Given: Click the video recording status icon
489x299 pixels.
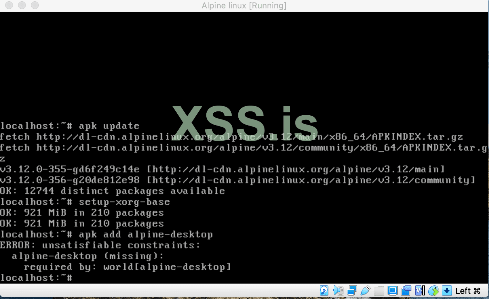Looking at the screenshot, I should coord(406,291).
